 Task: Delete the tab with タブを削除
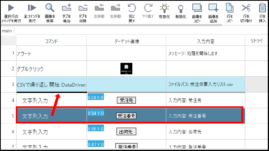pos(83,13)
